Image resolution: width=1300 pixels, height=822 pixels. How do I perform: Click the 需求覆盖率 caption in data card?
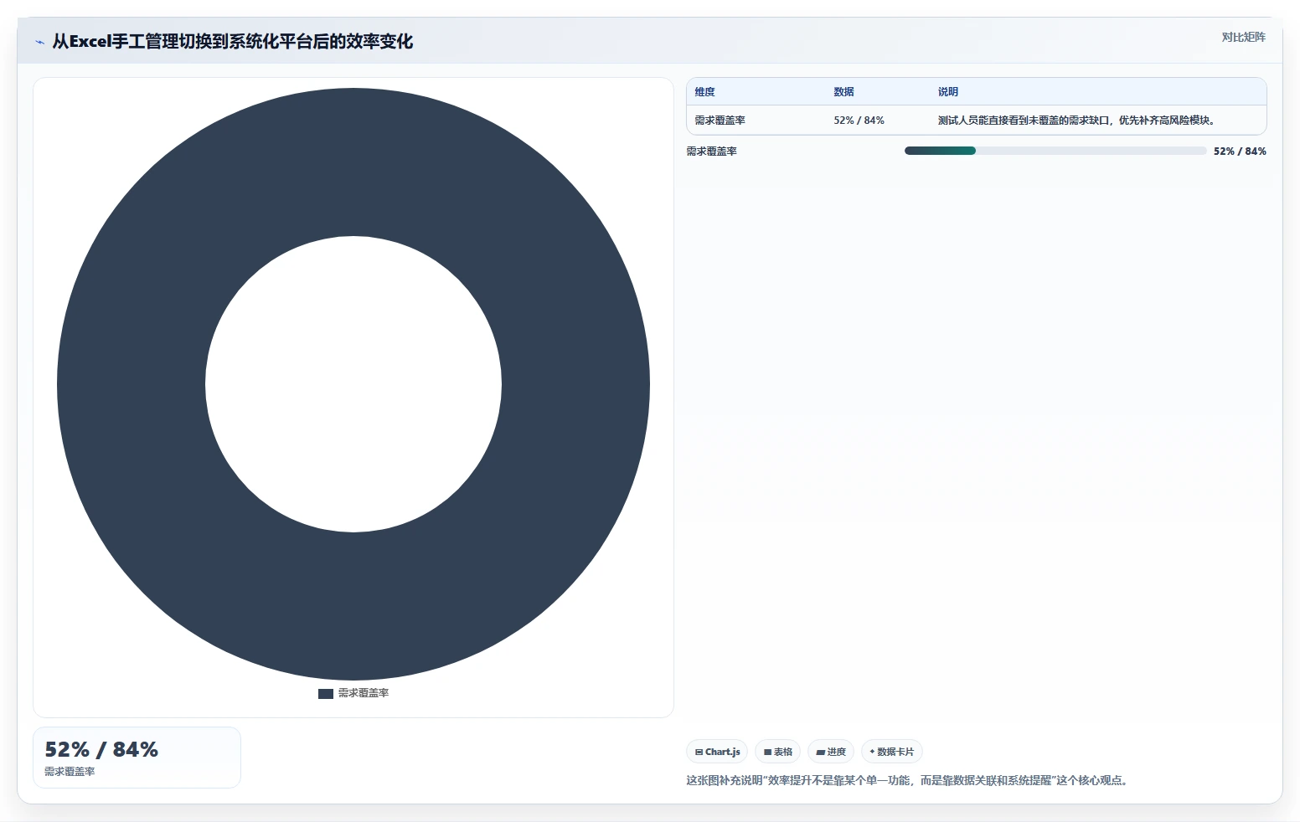[x=70, y=772]
